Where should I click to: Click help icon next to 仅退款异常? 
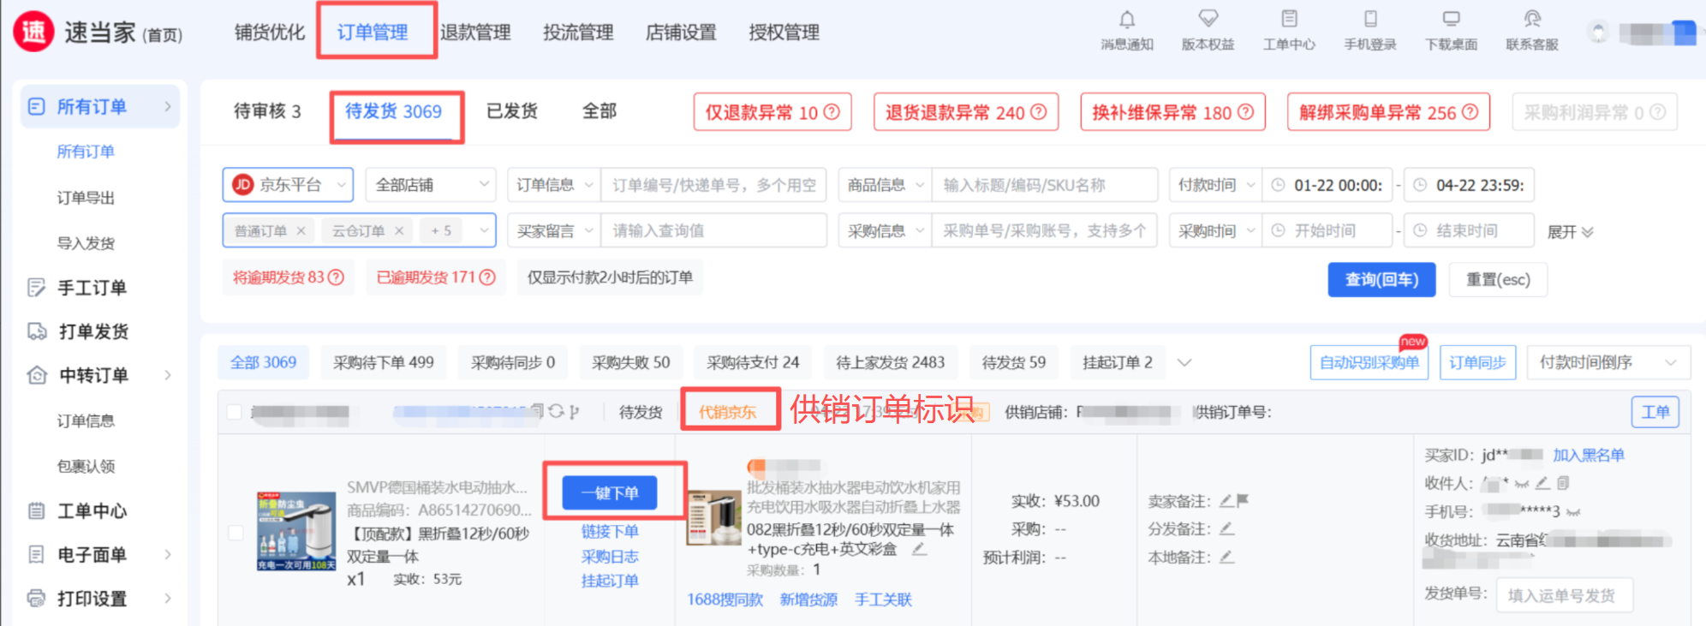[x=832, y=112]
